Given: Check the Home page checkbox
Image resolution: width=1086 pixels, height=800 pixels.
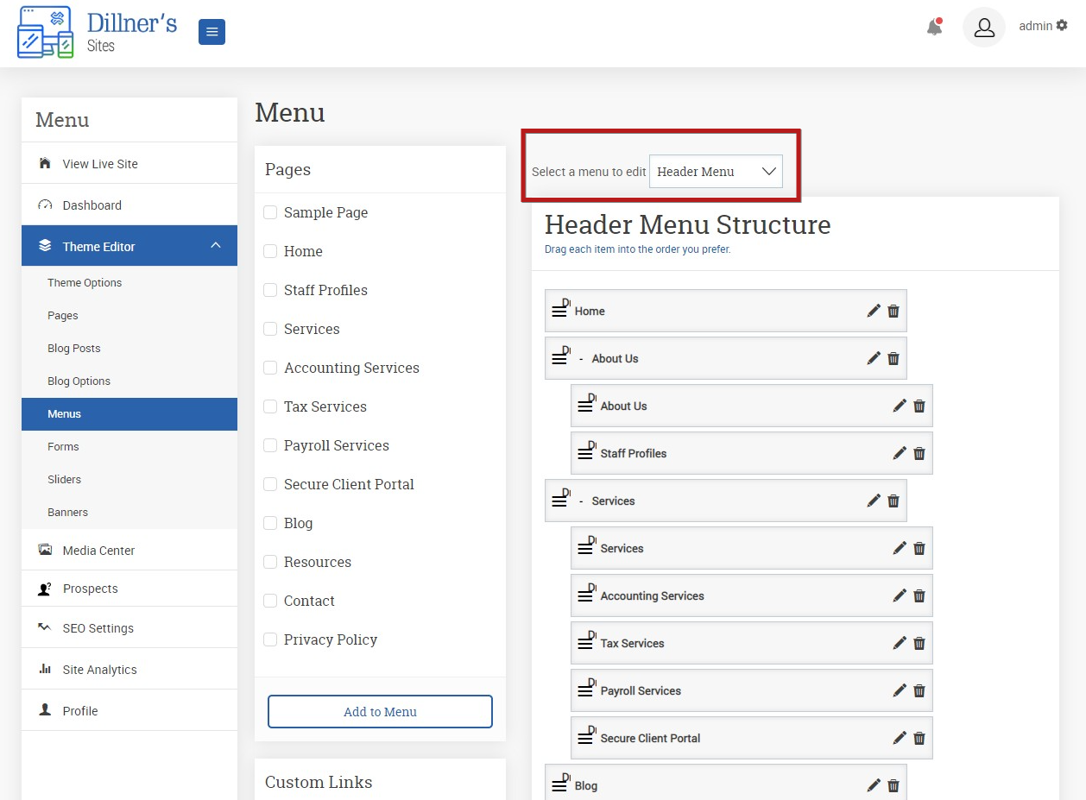Looking at the screenshot, I should click(x=270, y=251).
